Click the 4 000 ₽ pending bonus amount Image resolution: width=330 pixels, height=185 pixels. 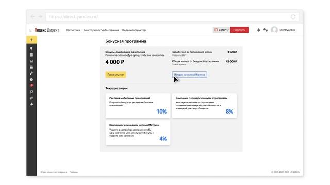114,62
